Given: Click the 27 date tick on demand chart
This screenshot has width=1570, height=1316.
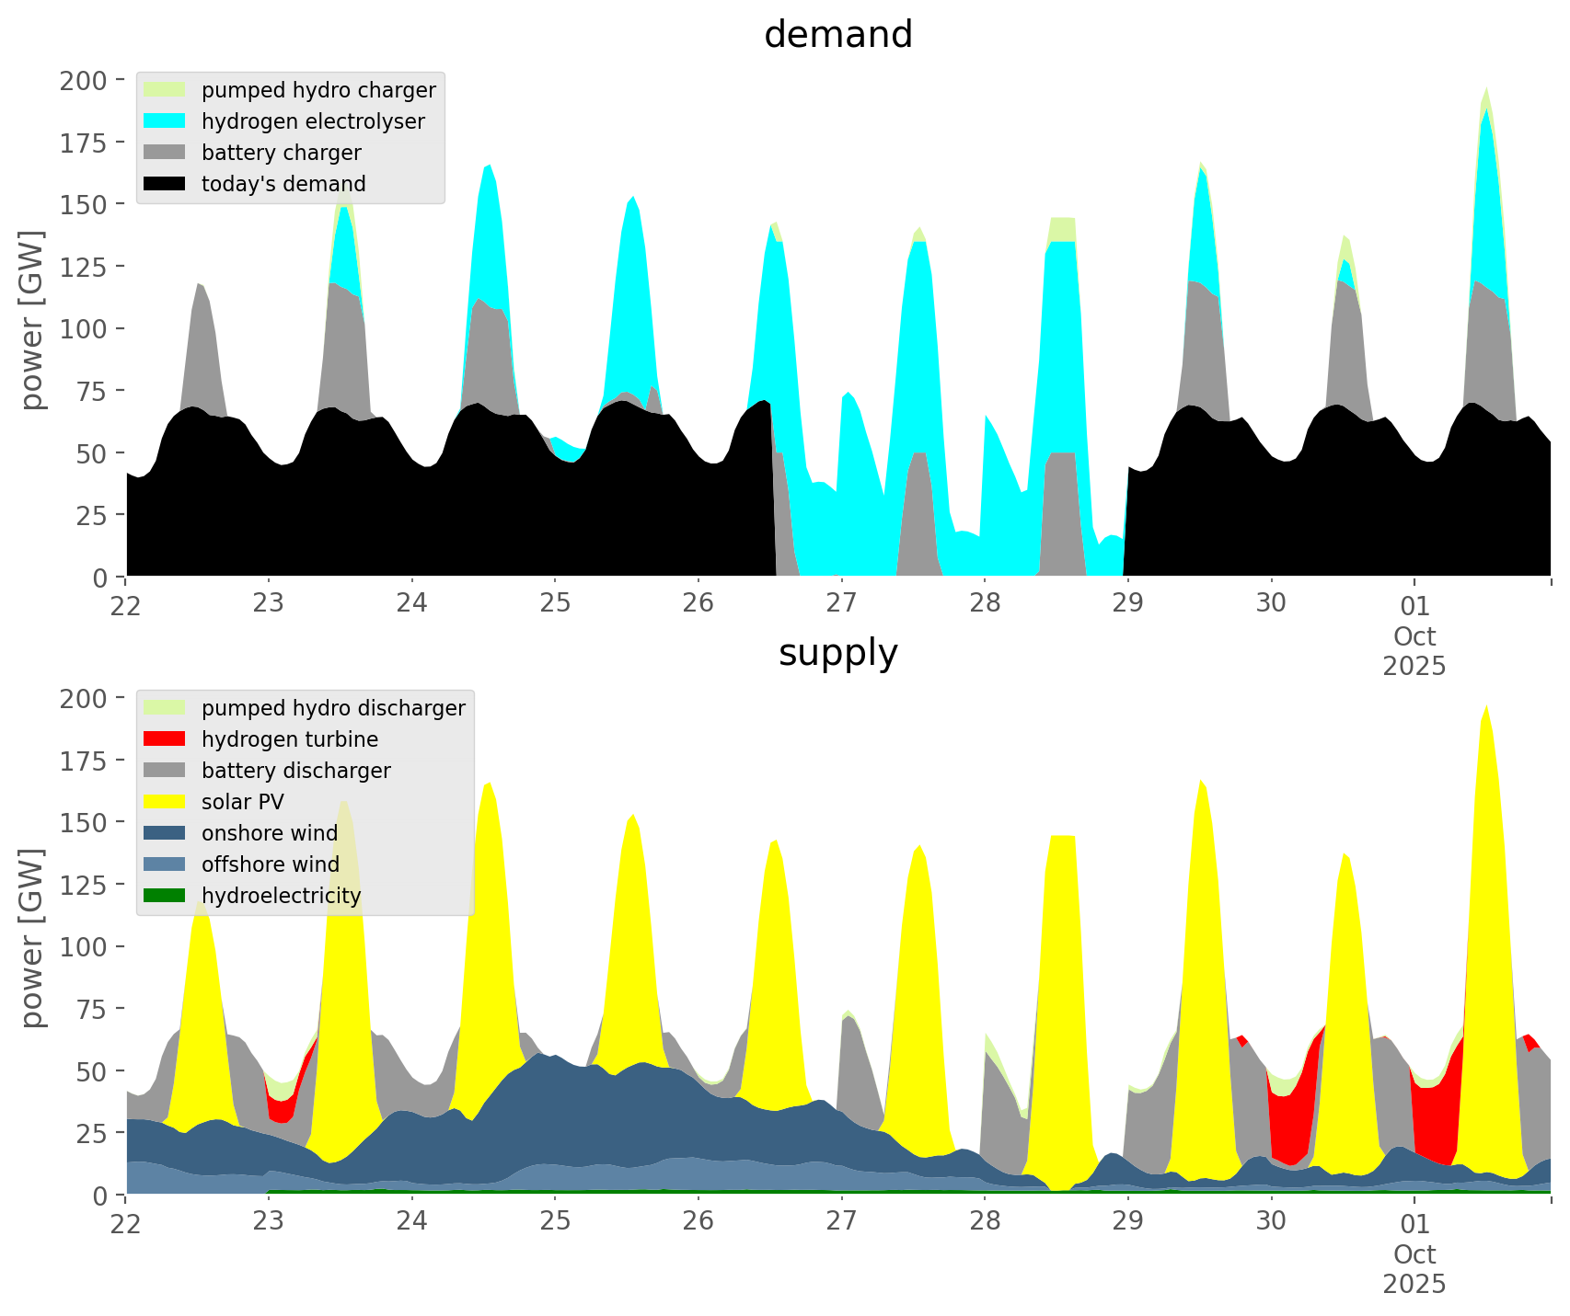Looking at the screenshot, I should click(x=841, y=604).
